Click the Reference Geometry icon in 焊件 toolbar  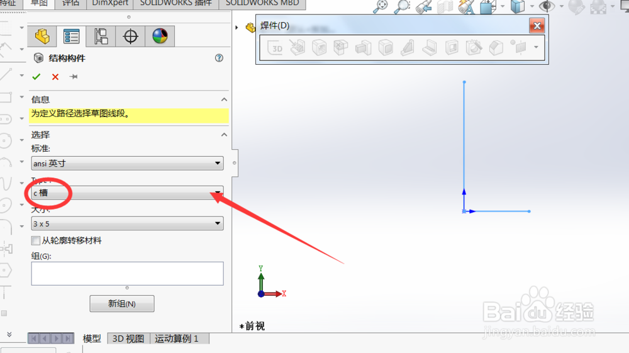518,47
